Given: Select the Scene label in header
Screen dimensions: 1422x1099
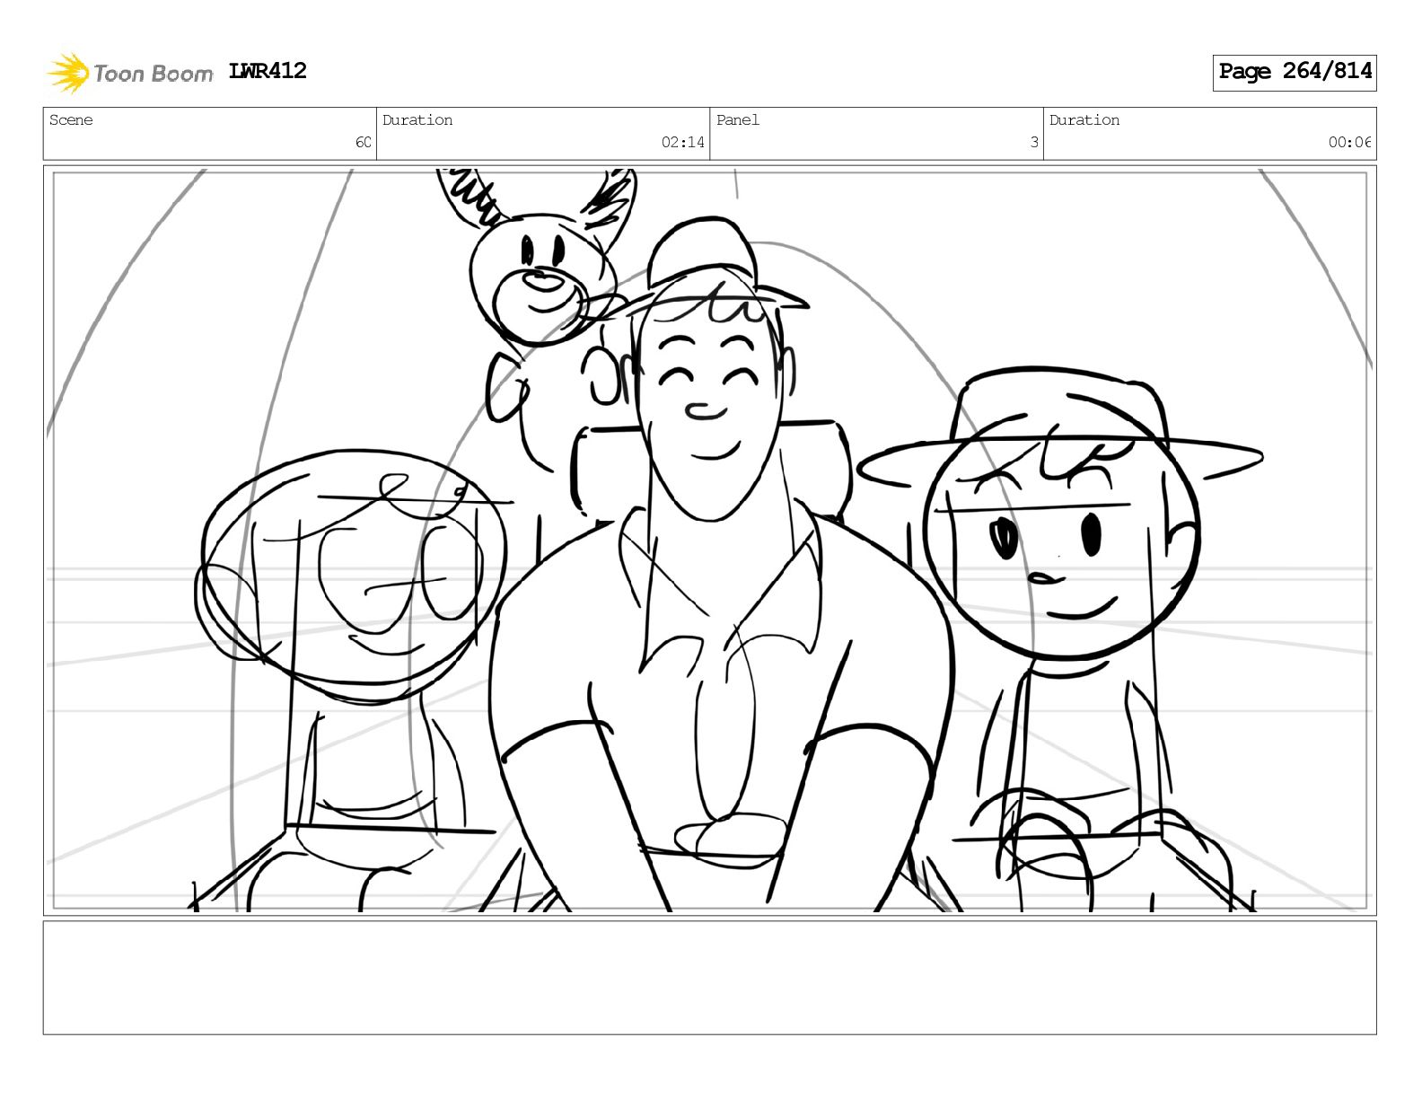Looking at the screenshot, I should point(71,120).
